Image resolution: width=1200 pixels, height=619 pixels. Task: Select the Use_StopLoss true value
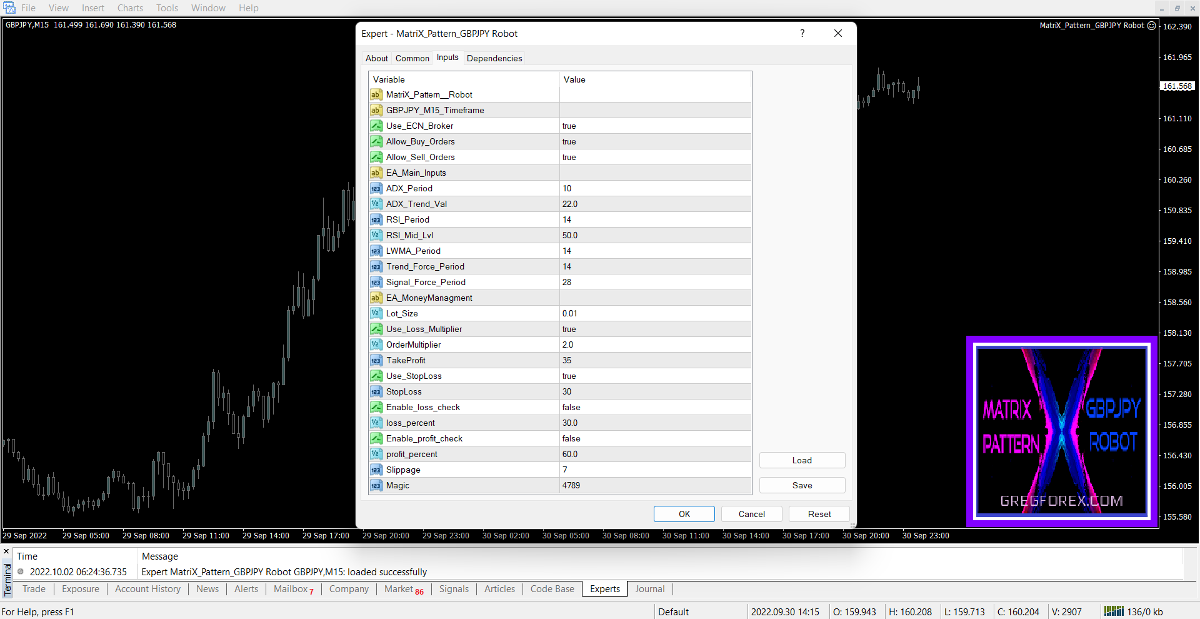click(654, 376)
